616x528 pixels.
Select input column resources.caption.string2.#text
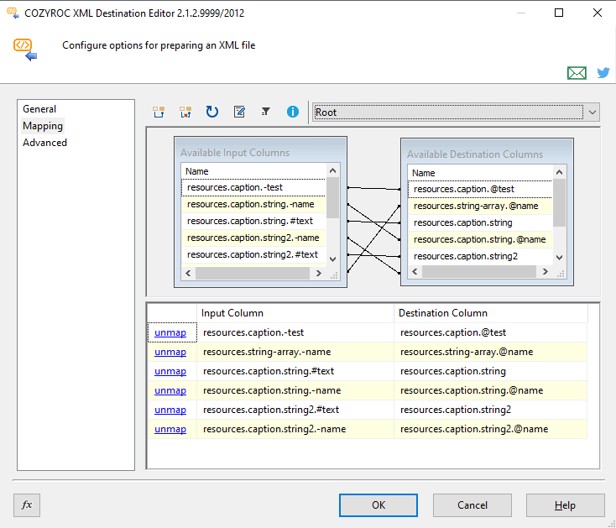point(253,254)
